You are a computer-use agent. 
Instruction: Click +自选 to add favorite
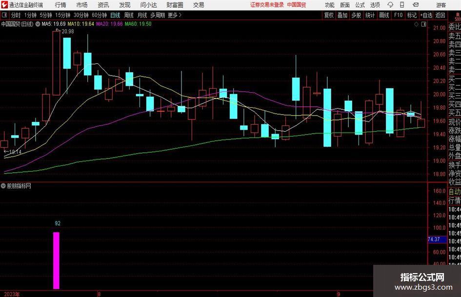coord(426,15)
